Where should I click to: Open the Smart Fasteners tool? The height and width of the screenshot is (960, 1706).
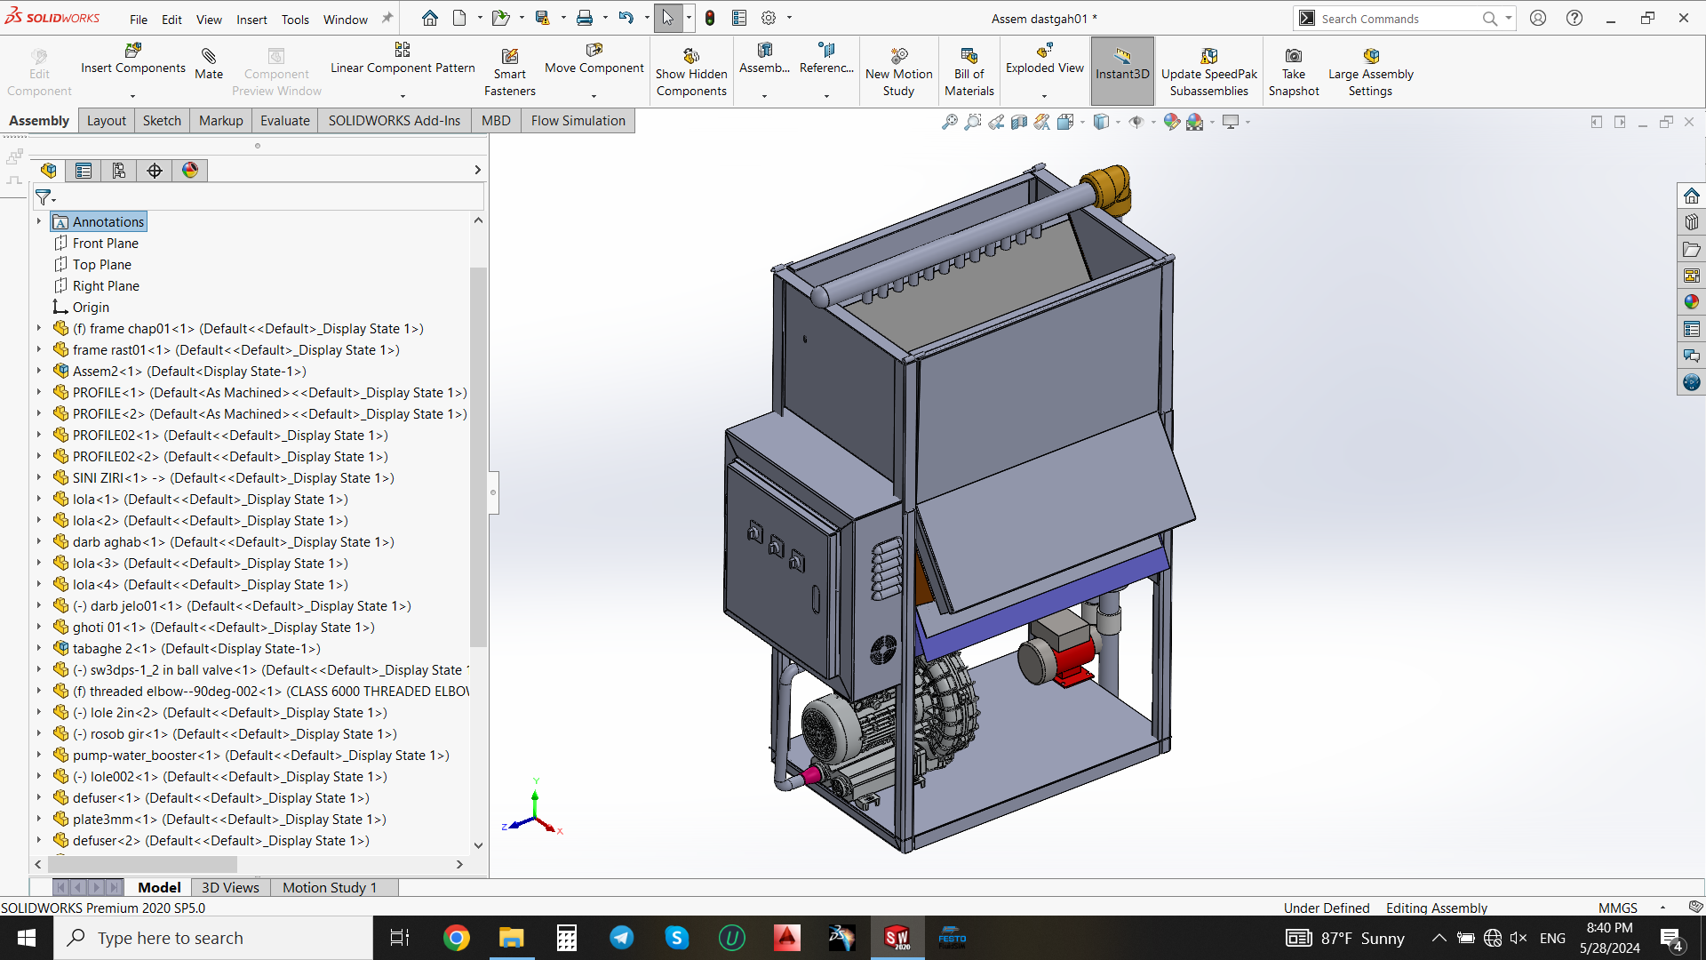pyautogui.click(x=509, y=73)
